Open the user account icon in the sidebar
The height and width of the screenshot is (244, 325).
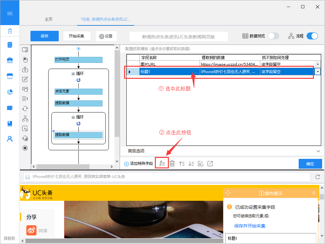(10, 139)
